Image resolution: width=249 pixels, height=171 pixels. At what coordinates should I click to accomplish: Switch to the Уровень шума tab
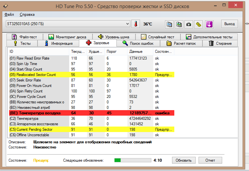pyautogui.click(x=114, y=37)
